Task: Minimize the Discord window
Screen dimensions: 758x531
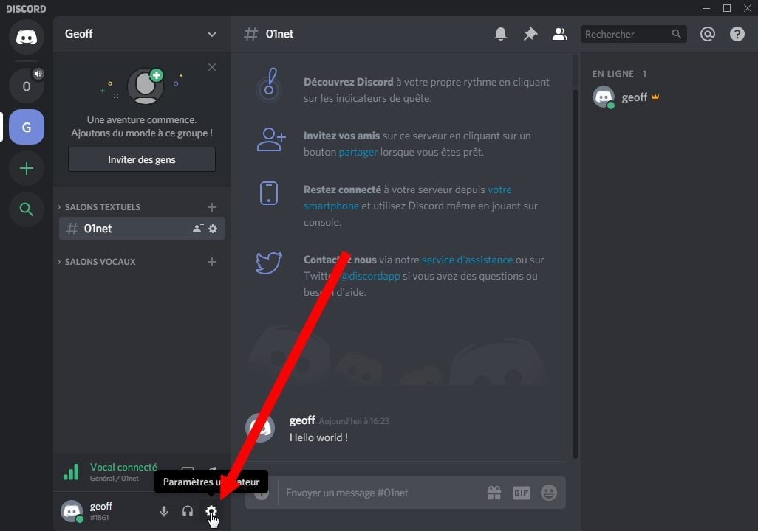Action: click(x=706, y=8)
